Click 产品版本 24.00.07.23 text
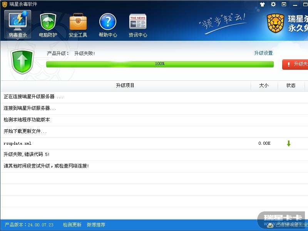This screenshot has height=231, width=308. (x=29, y=225)
